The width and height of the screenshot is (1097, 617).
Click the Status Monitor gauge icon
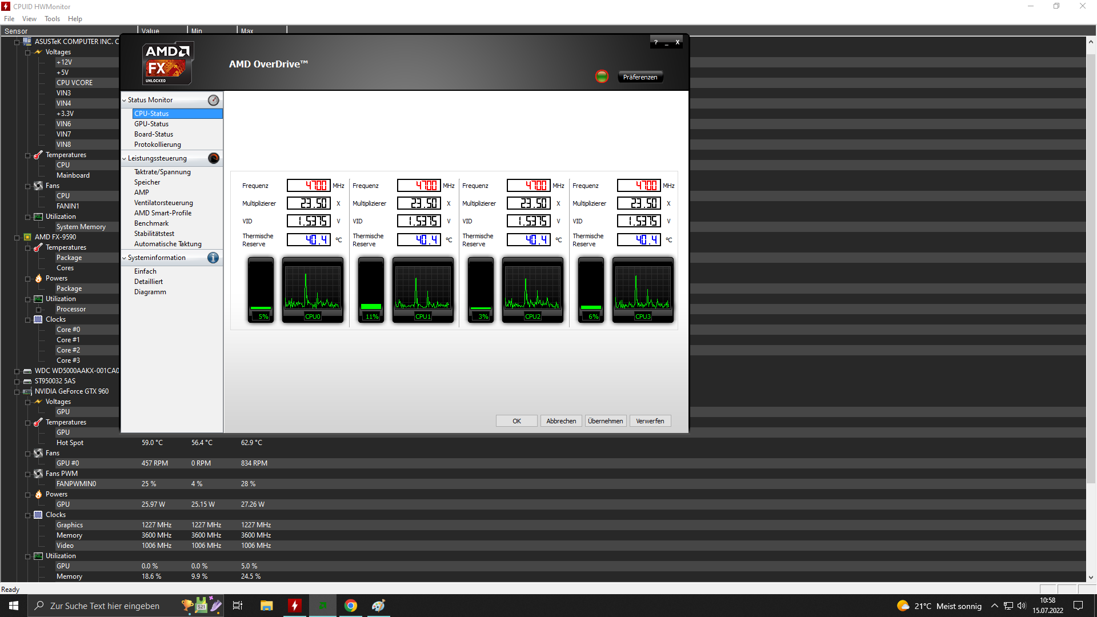coord(214,100)
